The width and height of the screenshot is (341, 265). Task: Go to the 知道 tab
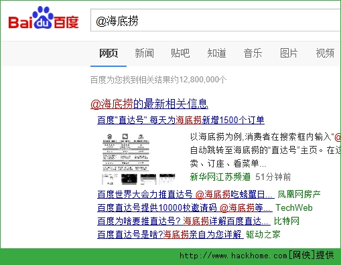216,54
